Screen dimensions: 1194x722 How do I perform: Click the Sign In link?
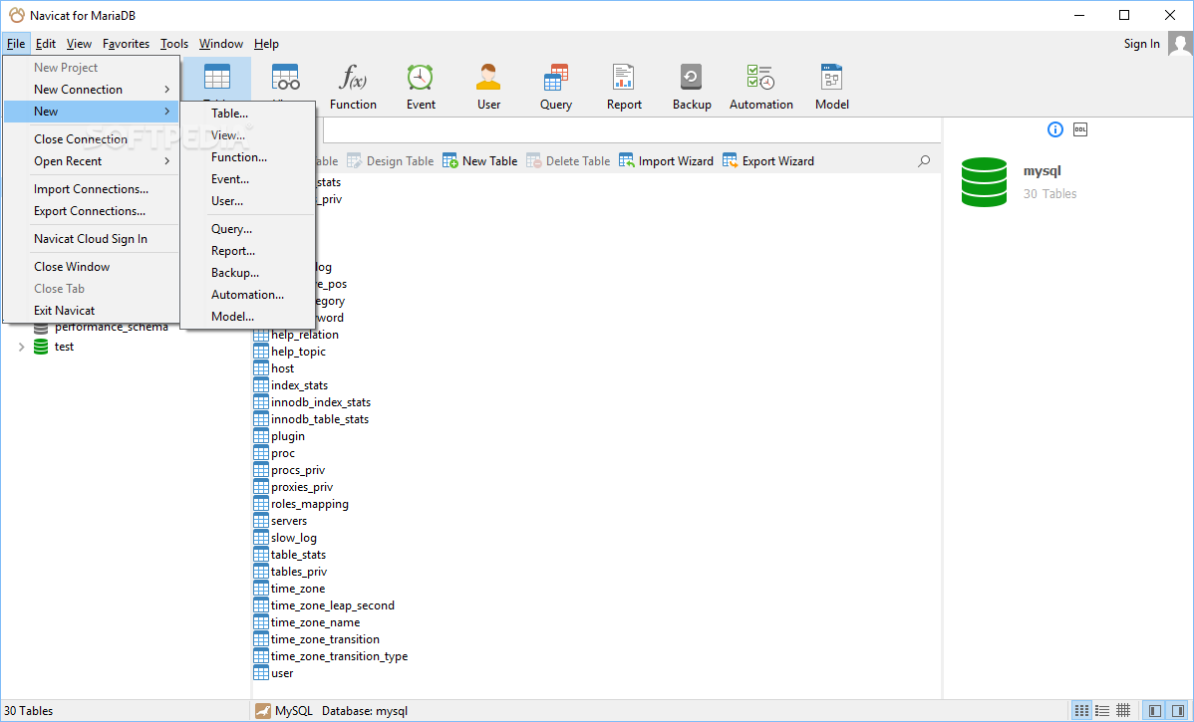(x=1141, y=44)
